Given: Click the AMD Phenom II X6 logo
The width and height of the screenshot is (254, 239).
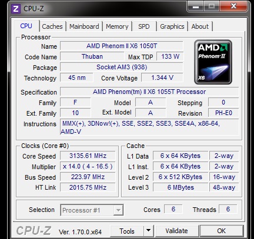Looking at the screenshot, I should (x=213, y=62).
